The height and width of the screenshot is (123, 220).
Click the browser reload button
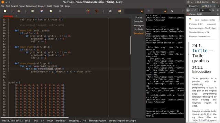tap(195, 10)
